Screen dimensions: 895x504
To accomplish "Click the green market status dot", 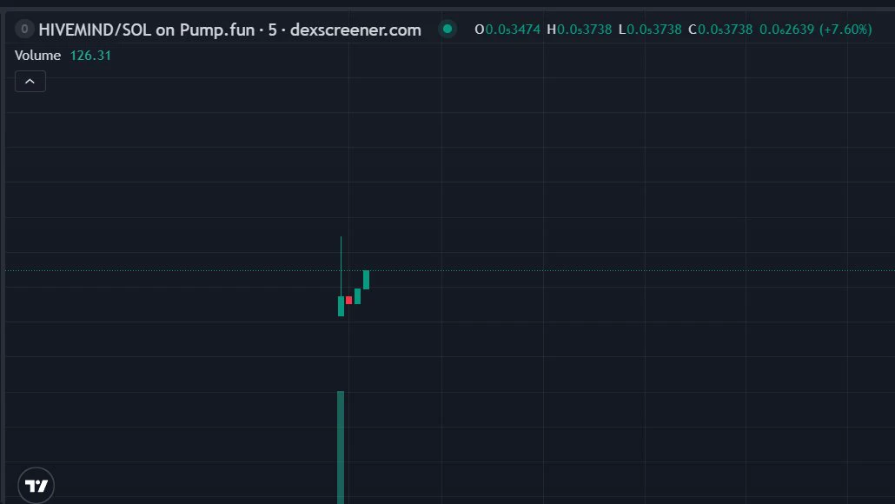I will [x=447, y=29].
